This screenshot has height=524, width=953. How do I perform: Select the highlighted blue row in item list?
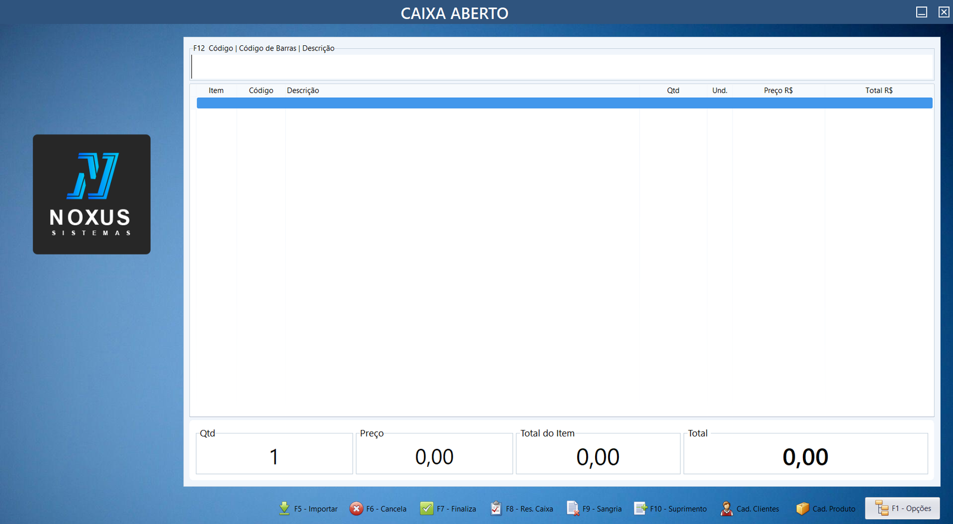point(564,103)
